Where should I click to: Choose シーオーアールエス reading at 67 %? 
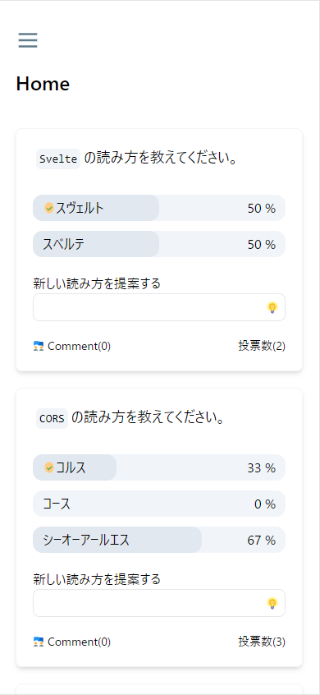coord(159,541)
